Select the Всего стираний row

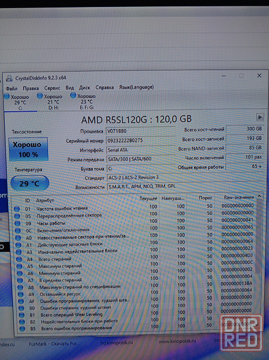coord(136,257)
